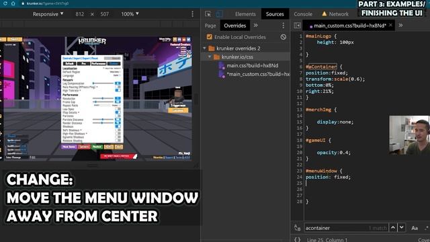Click purple Host Game button below menu

point(69,147)
